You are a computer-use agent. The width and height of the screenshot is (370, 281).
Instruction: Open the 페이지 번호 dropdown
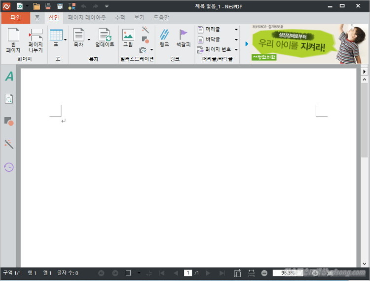[x=236, y=50]
